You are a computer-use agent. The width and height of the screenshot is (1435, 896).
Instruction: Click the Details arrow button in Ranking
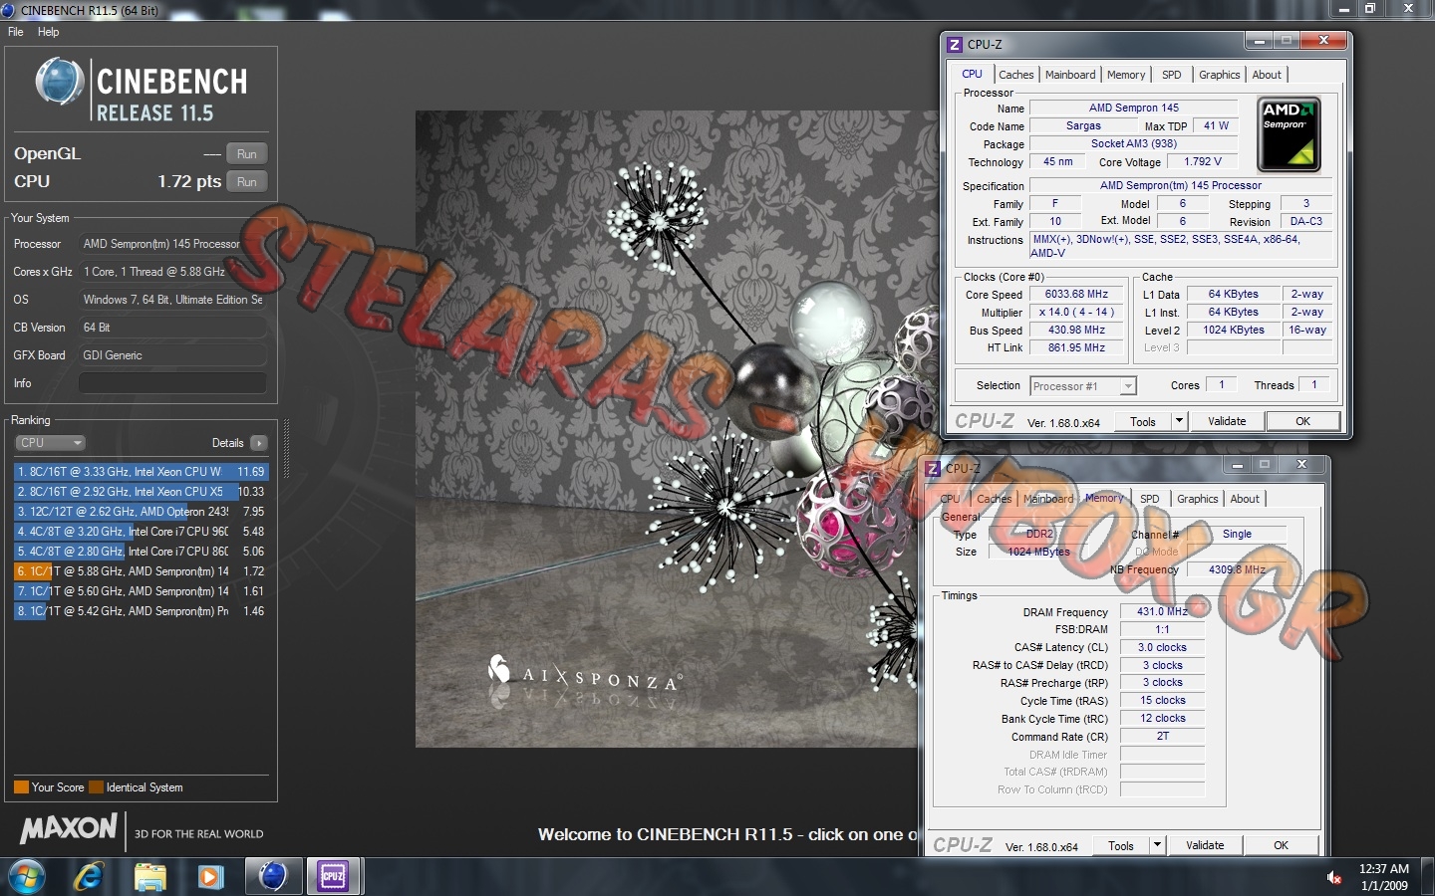point(259,443)
